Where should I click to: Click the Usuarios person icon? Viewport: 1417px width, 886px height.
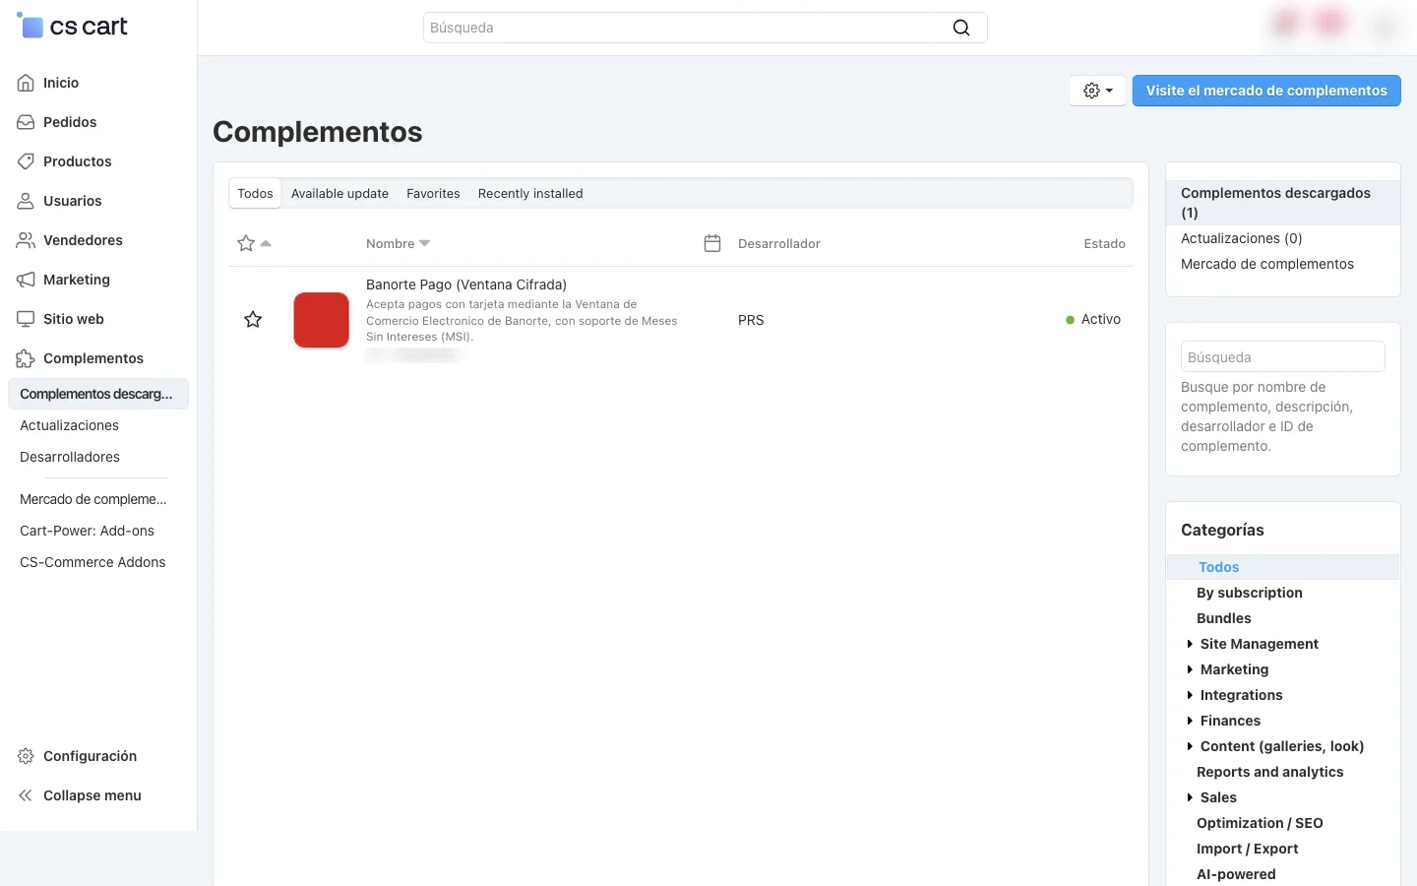(26, 201)
